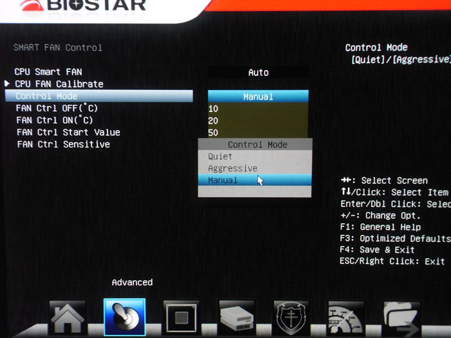The height and width of the screenshot is (338, 451).
Task: Select the Advanced joystick icon tab
Action: [124, 317]
